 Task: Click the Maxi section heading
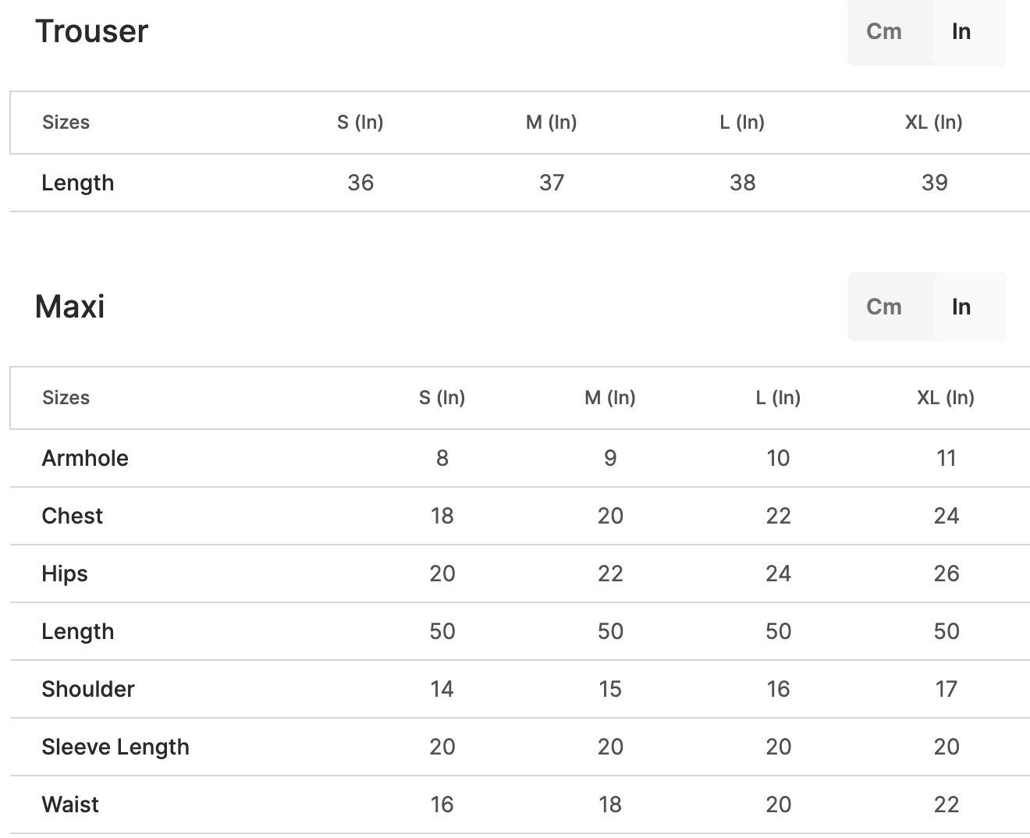[x=69, y=307]
